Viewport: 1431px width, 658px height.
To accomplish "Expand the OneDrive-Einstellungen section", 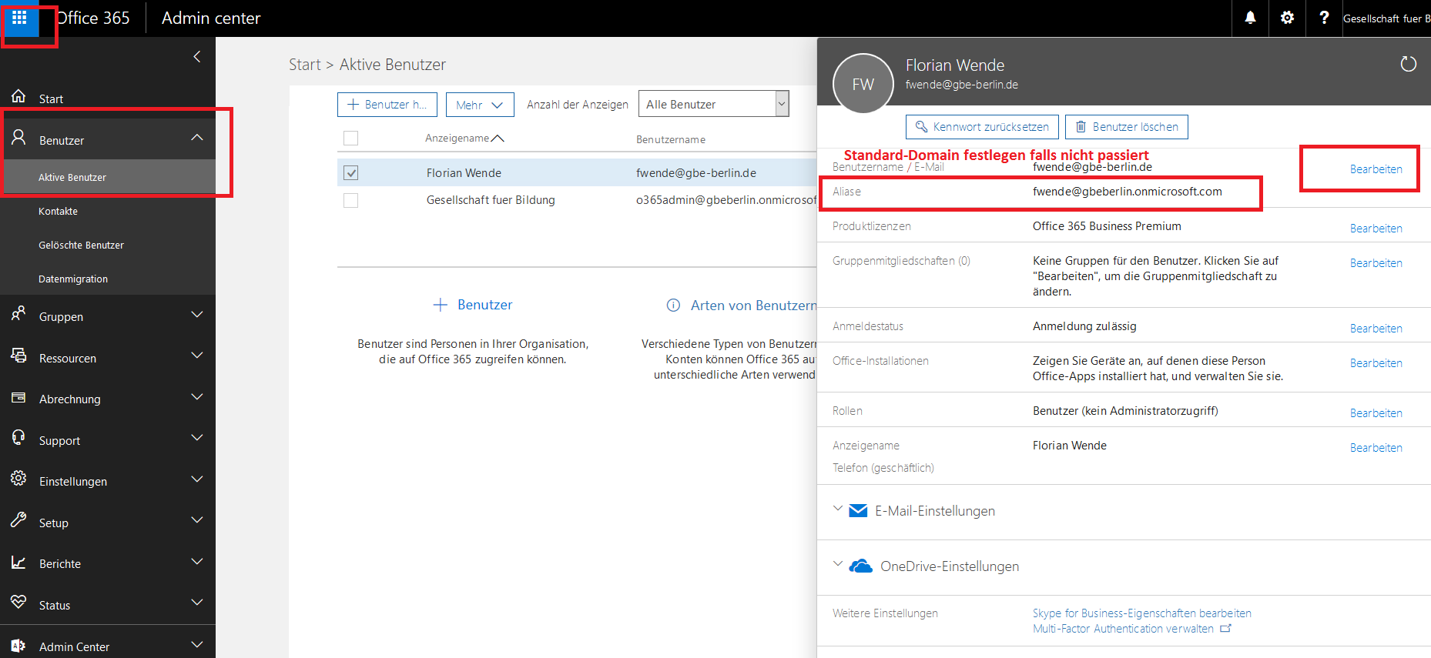I will [x=838, y=566].
